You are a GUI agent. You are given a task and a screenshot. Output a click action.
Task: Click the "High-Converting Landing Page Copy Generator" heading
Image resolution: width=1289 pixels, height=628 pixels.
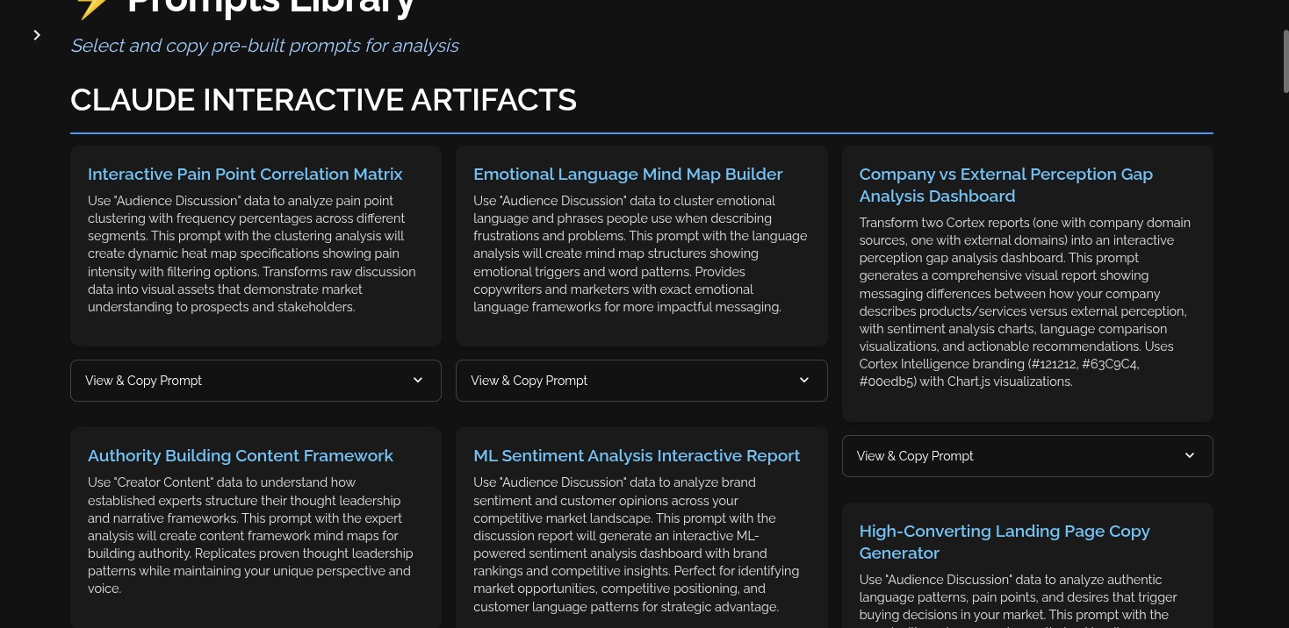pos(1005,542)
